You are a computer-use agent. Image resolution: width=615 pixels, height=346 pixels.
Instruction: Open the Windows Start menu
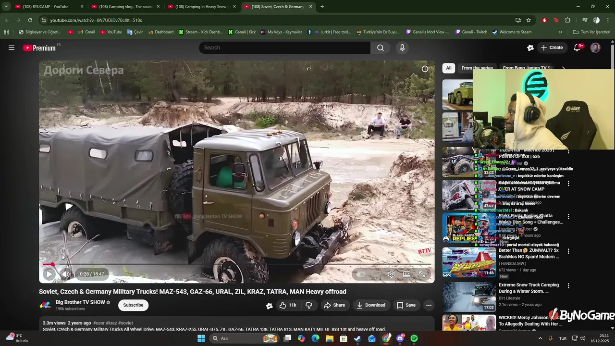pos(201,338)
